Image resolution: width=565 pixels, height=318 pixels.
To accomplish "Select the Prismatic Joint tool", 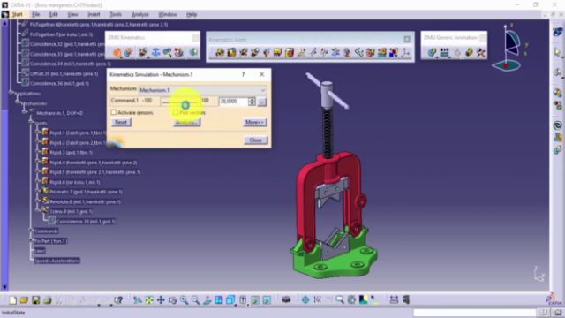I will (231, 53).
